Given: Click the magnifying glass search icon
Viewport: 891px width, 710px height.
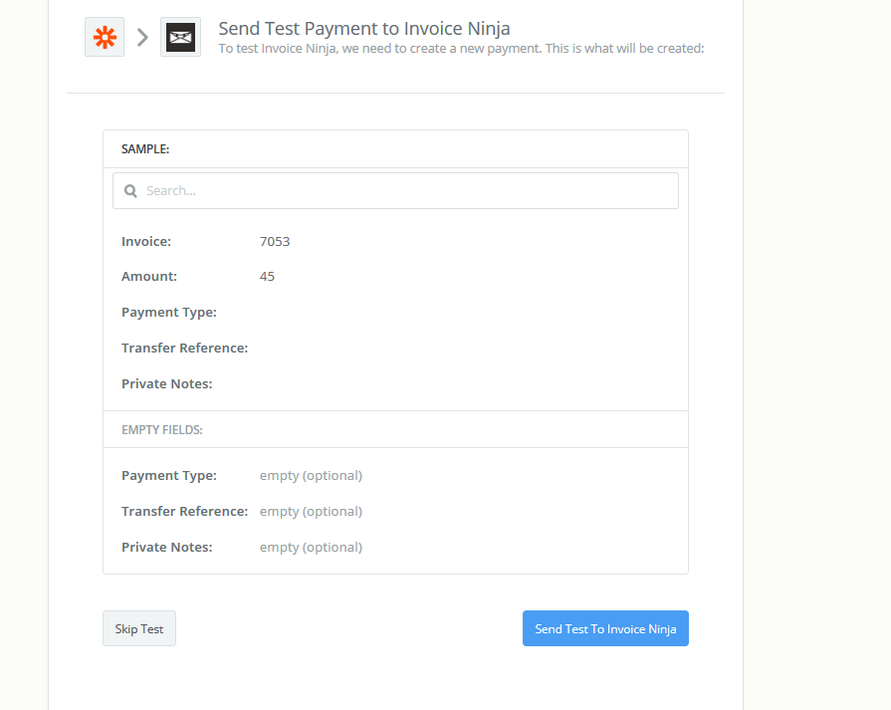Looking at the screenshot, I should tap(130, 189).
